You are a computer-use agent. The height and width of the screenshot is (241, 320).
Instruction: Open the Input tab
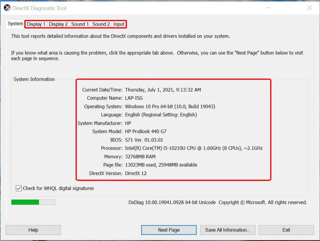coord(119,24)
